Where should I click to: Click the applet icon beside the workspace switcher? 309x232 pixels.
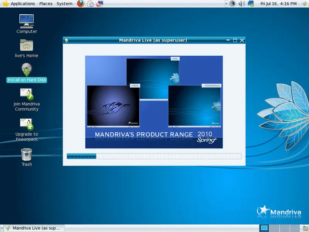(x=306, y=228)
